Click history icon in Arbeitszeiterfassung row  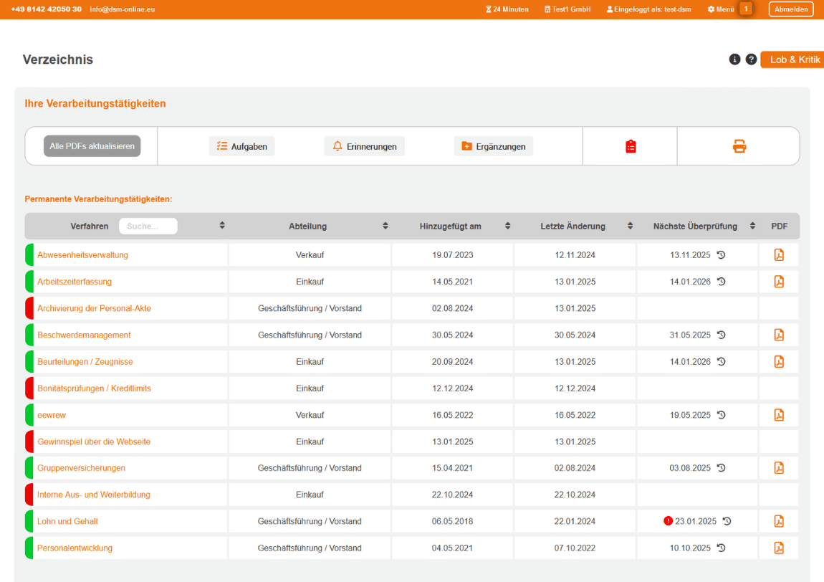pyautogui.click(x=722, y=281)
